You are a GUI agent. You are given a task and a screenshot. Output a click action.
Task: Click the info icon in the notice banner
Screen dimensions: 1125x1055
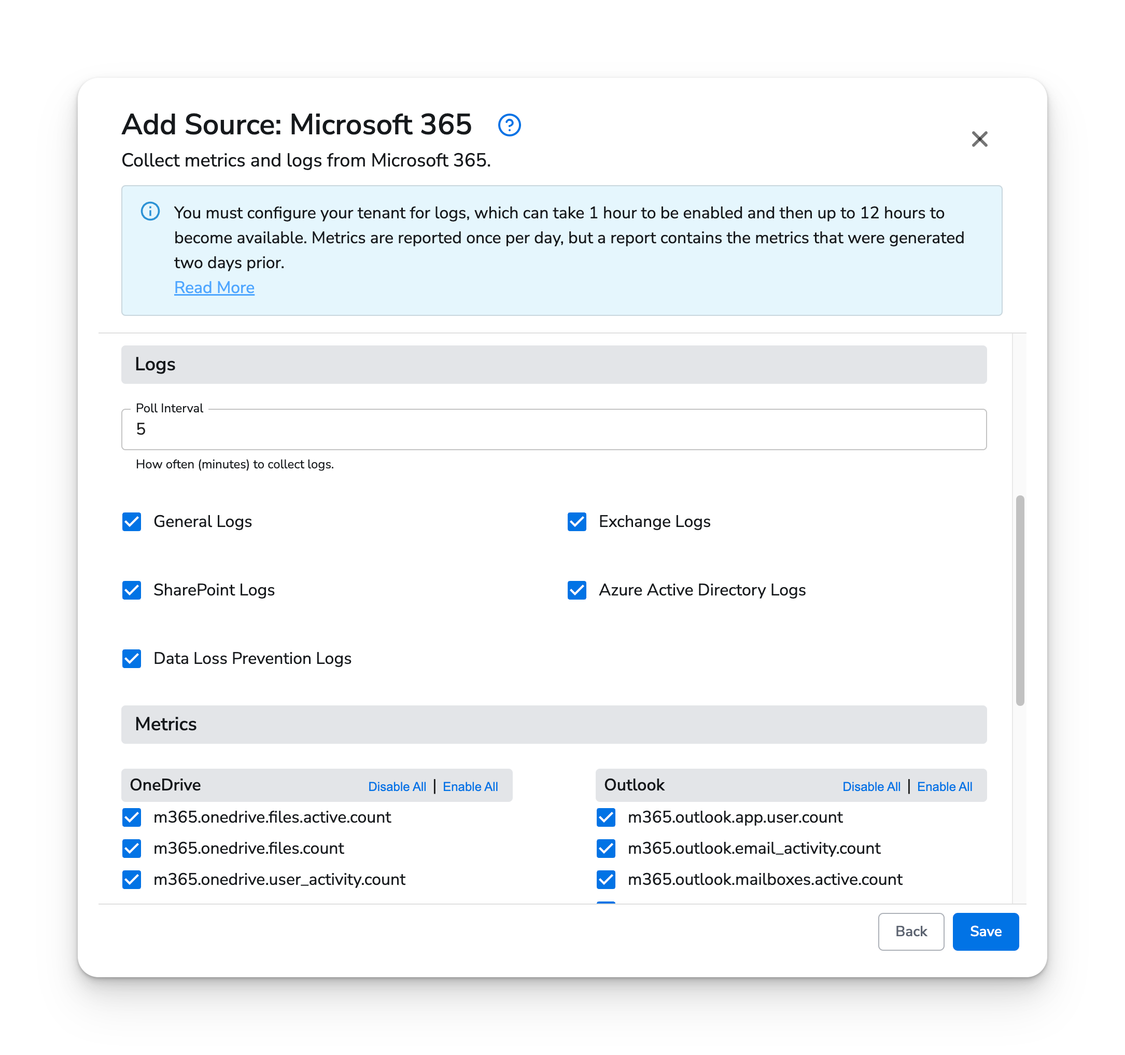(x=149, y=213)
